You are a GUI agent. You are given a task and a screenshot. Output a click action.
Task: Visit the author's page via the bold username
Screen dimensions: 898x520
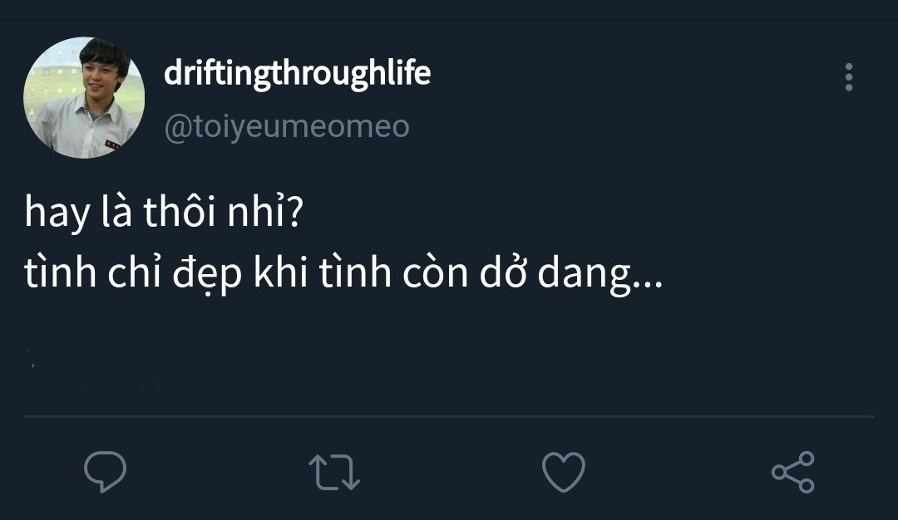297,74
